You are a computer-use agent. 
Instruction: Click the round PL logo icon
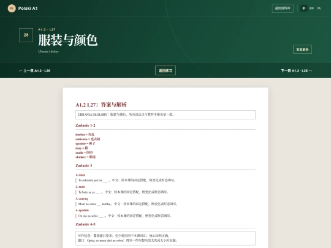click(x=12, y=9)
